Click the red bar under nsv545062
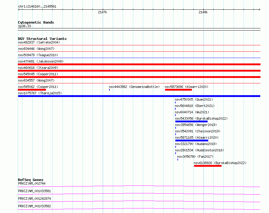 (x=32, y=90)
